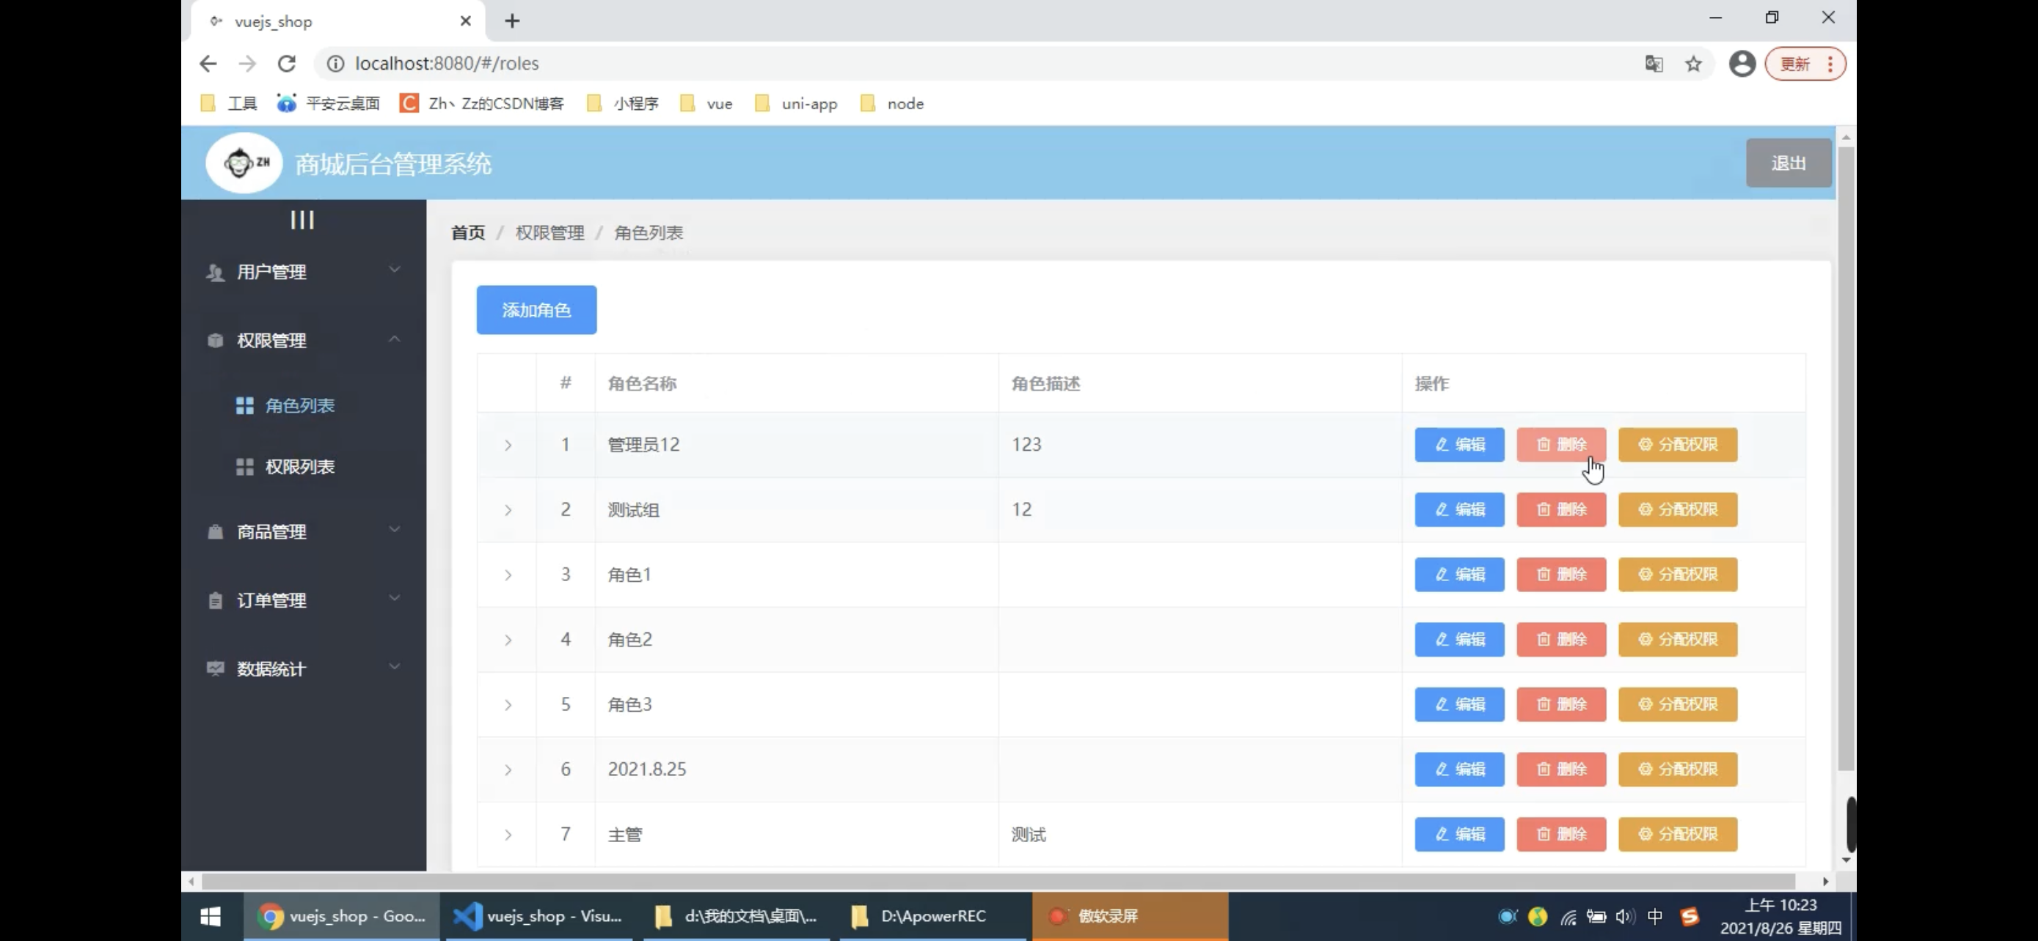Close the vuejs_shop browser tab

466,21
